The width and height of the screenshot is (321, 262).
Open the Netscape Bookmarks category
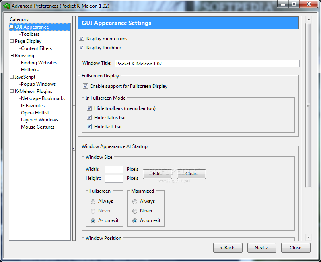tap(43, 98)
